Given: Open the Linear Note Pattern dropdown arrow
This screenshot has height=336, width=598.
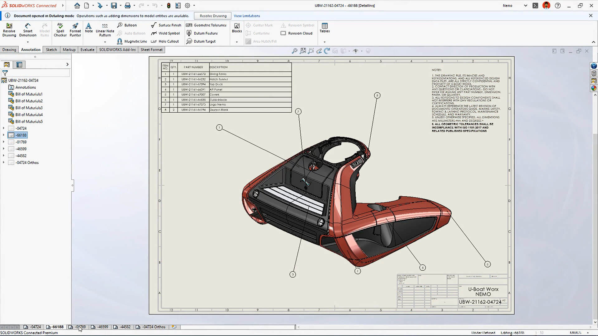Looking at the screenshot, I should (105, 42).
